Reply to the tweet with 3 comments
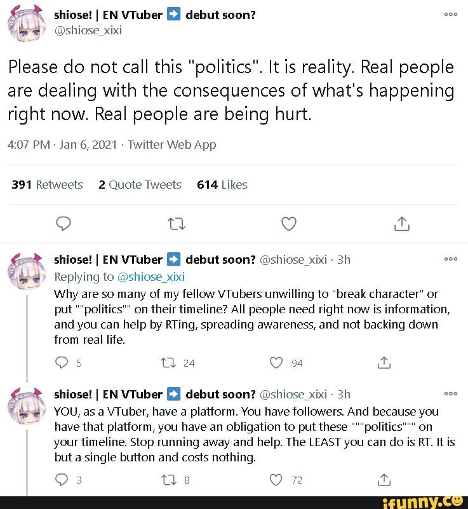468x509 pixels. click(62, 480)
